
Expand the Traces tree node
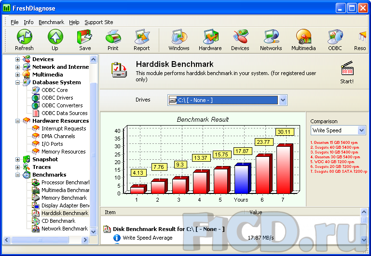pos(17,167)
